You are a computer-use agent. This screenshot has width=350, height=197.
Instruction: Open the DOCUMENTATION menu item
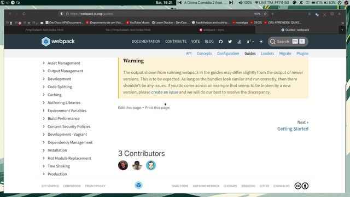tap(146, 42)
